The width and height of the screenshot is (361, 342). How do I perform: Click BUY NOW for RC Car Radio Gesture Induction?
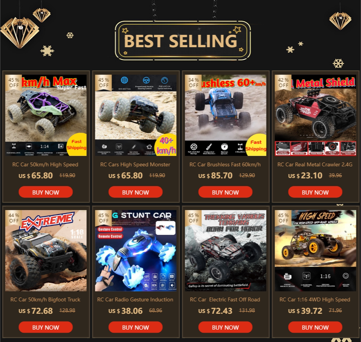tap(136, 327)
